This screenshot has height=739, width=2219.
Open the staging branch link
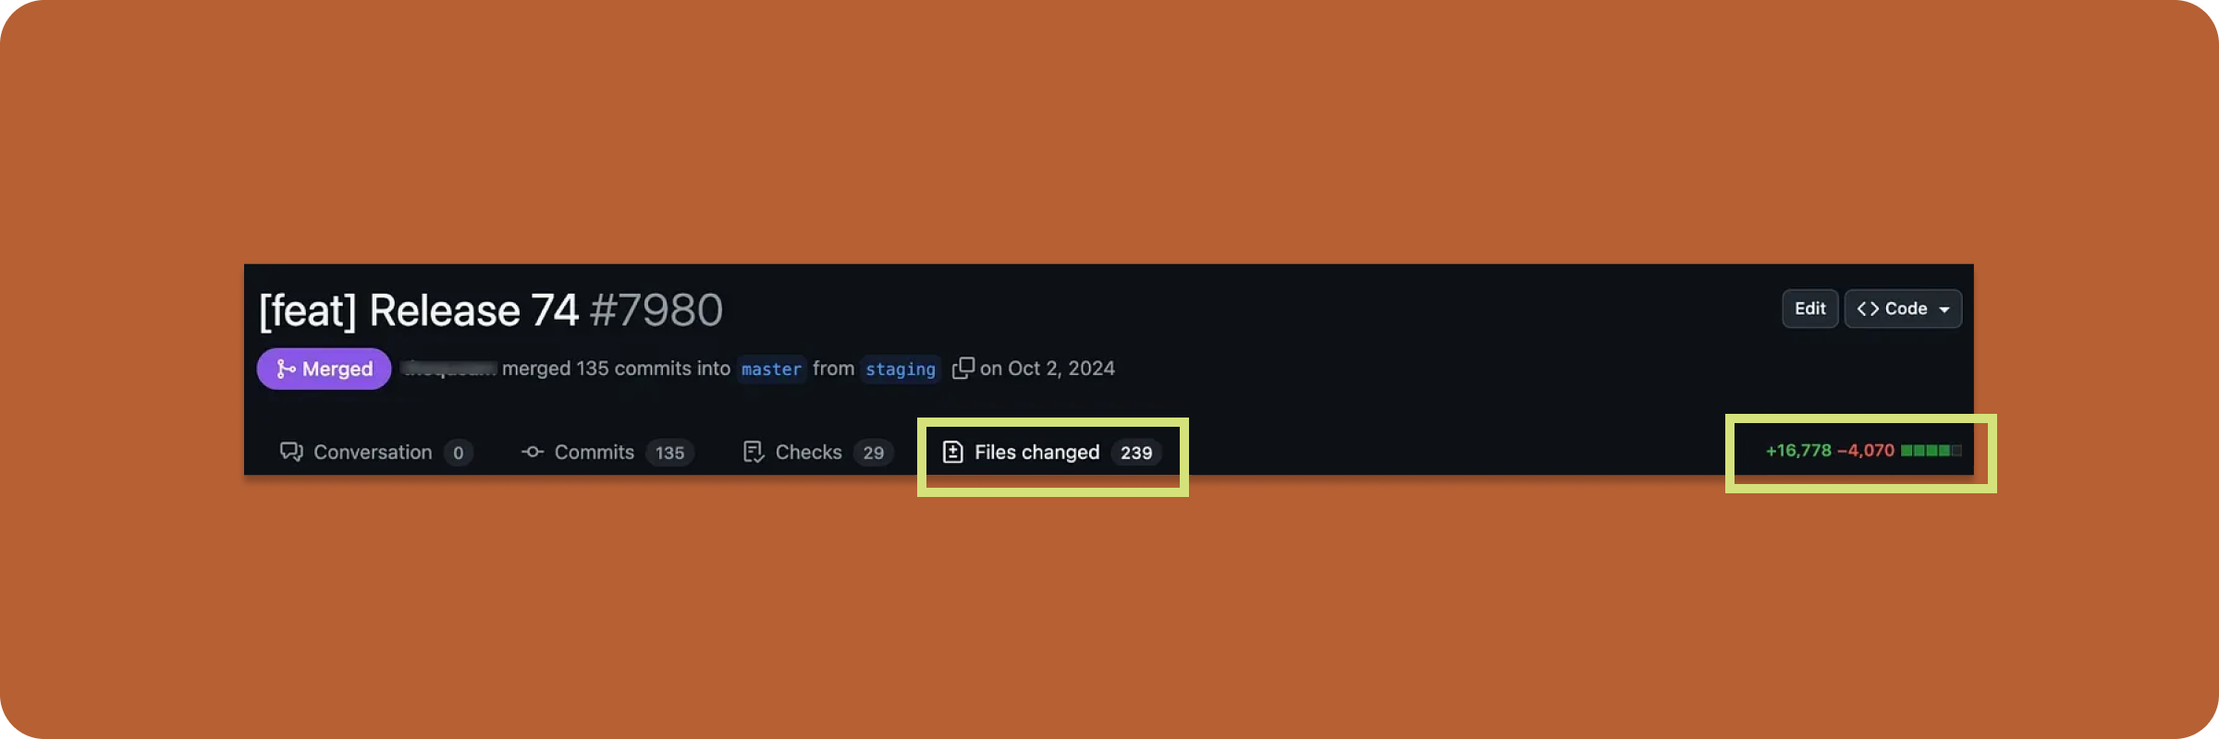point(901,369)
